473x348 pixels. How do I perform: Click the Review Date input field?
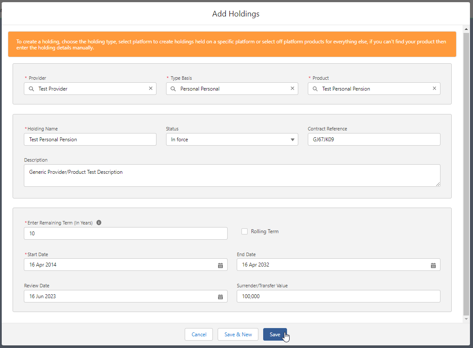(125, 296)
